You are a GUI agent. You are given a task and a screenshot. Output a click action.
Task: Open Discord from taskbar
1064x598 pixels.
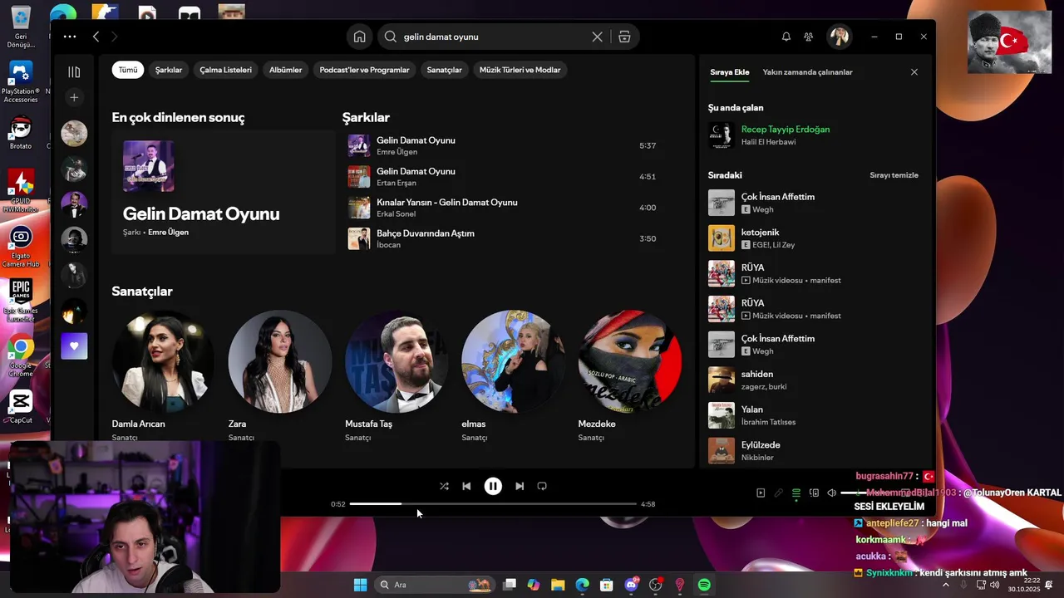[x=631, y=585]
